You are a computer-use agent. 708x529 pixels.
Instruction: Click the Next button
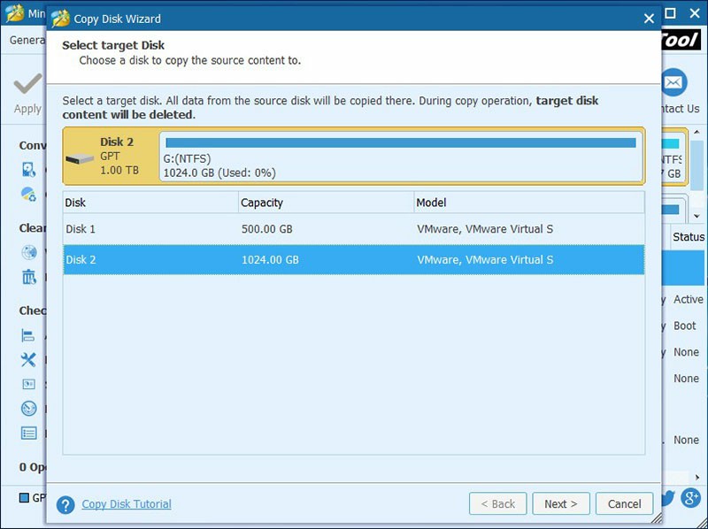pos(561,503)
